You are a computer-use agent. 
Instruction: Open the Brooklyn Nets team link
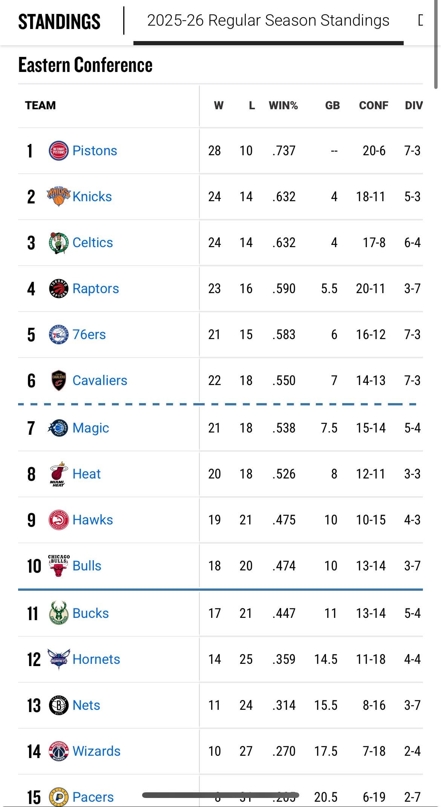(x=86, y=705)
